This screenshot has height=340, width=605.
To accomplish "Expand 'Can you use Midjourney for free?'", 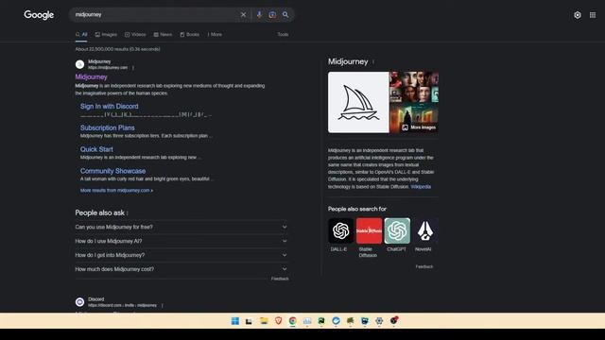I will coord(181,227).
